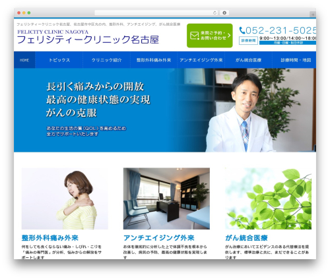Viewport: 330px width, 279px height.
Task: Click the doctor hero banner image
Action: 165,110
